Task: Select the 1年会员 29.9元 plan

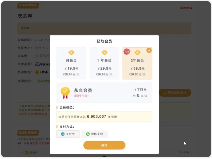Action: point(104,63)
